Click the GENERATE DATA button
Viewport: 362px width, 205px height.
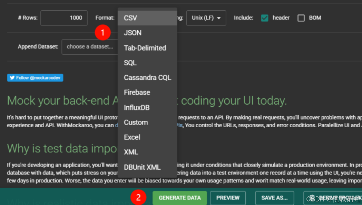pos(180,198)
